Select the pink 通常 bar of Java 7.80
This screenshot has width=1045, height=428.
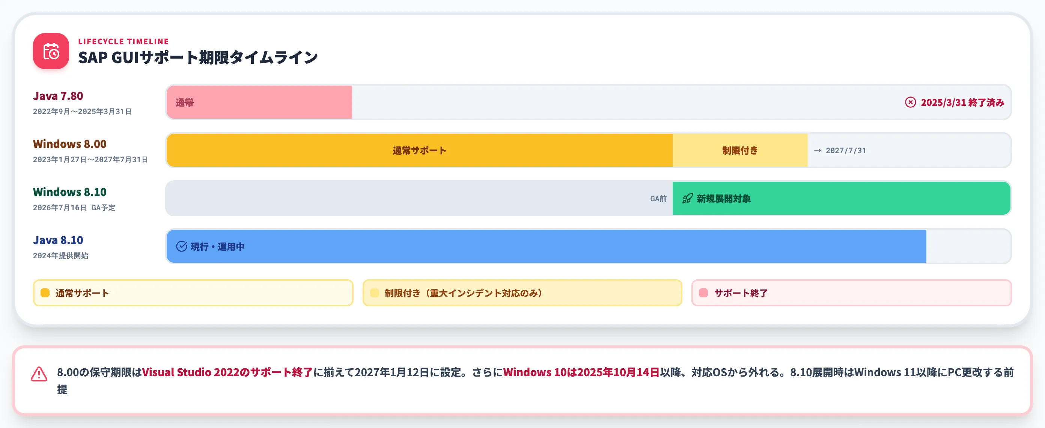point(259,102)
